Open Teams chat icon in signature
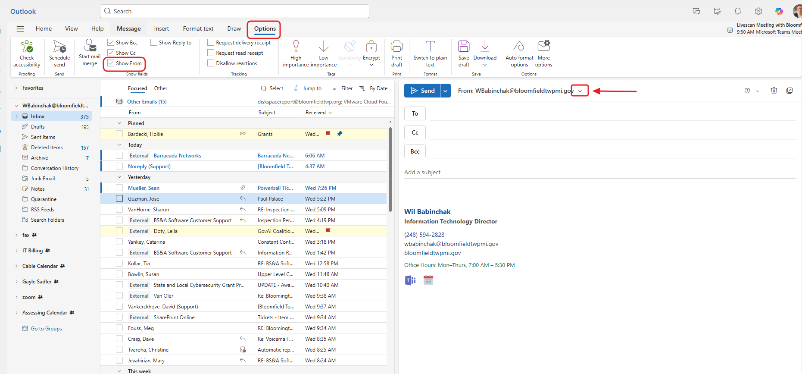This screenshot has width=802, height=374. click(410, 280)
